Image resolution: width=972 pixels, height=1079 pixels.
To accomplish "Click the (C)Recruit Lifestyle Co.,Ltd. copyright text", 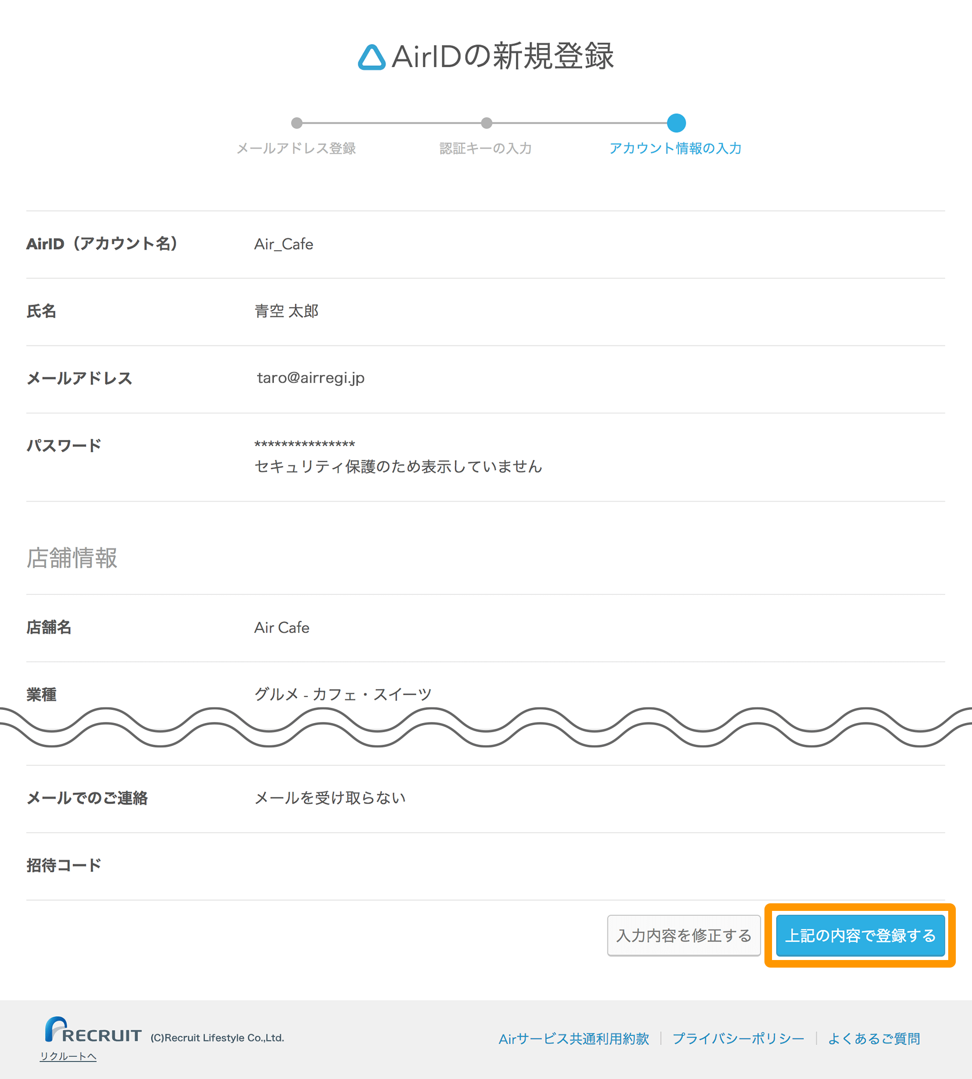I will point(217,1038).
